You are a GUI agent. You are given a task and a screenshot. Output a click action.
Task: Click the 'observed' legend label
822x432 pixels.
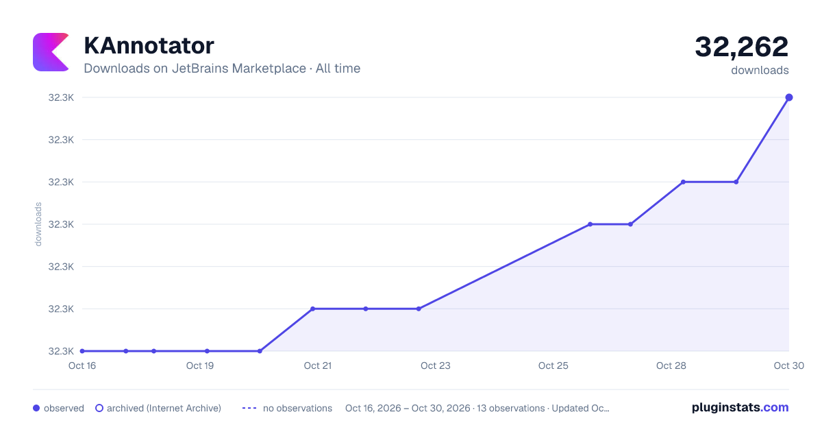tap(64, 408)
